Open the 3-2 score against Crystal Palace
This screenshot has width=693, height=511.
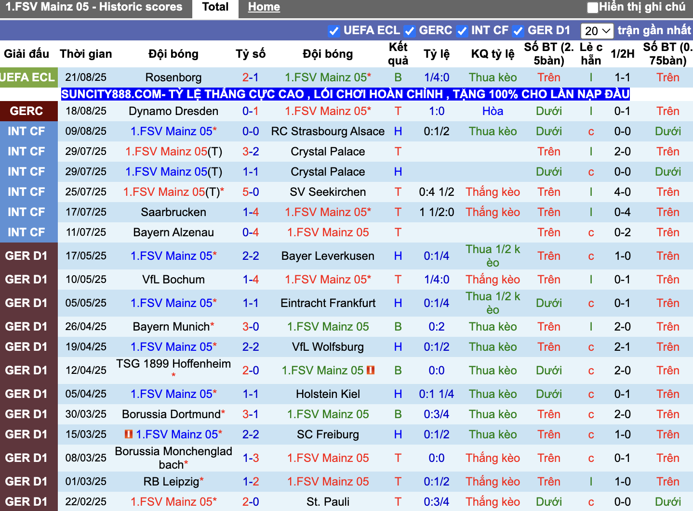[251, 152]
